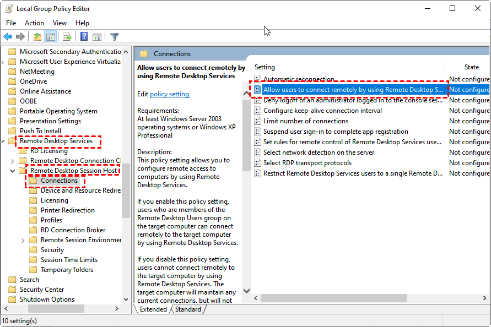The width and height of the screenshot is (491, 327).
Task: Select the Portable Operating System tree item
Action: [x=58, y=111]
